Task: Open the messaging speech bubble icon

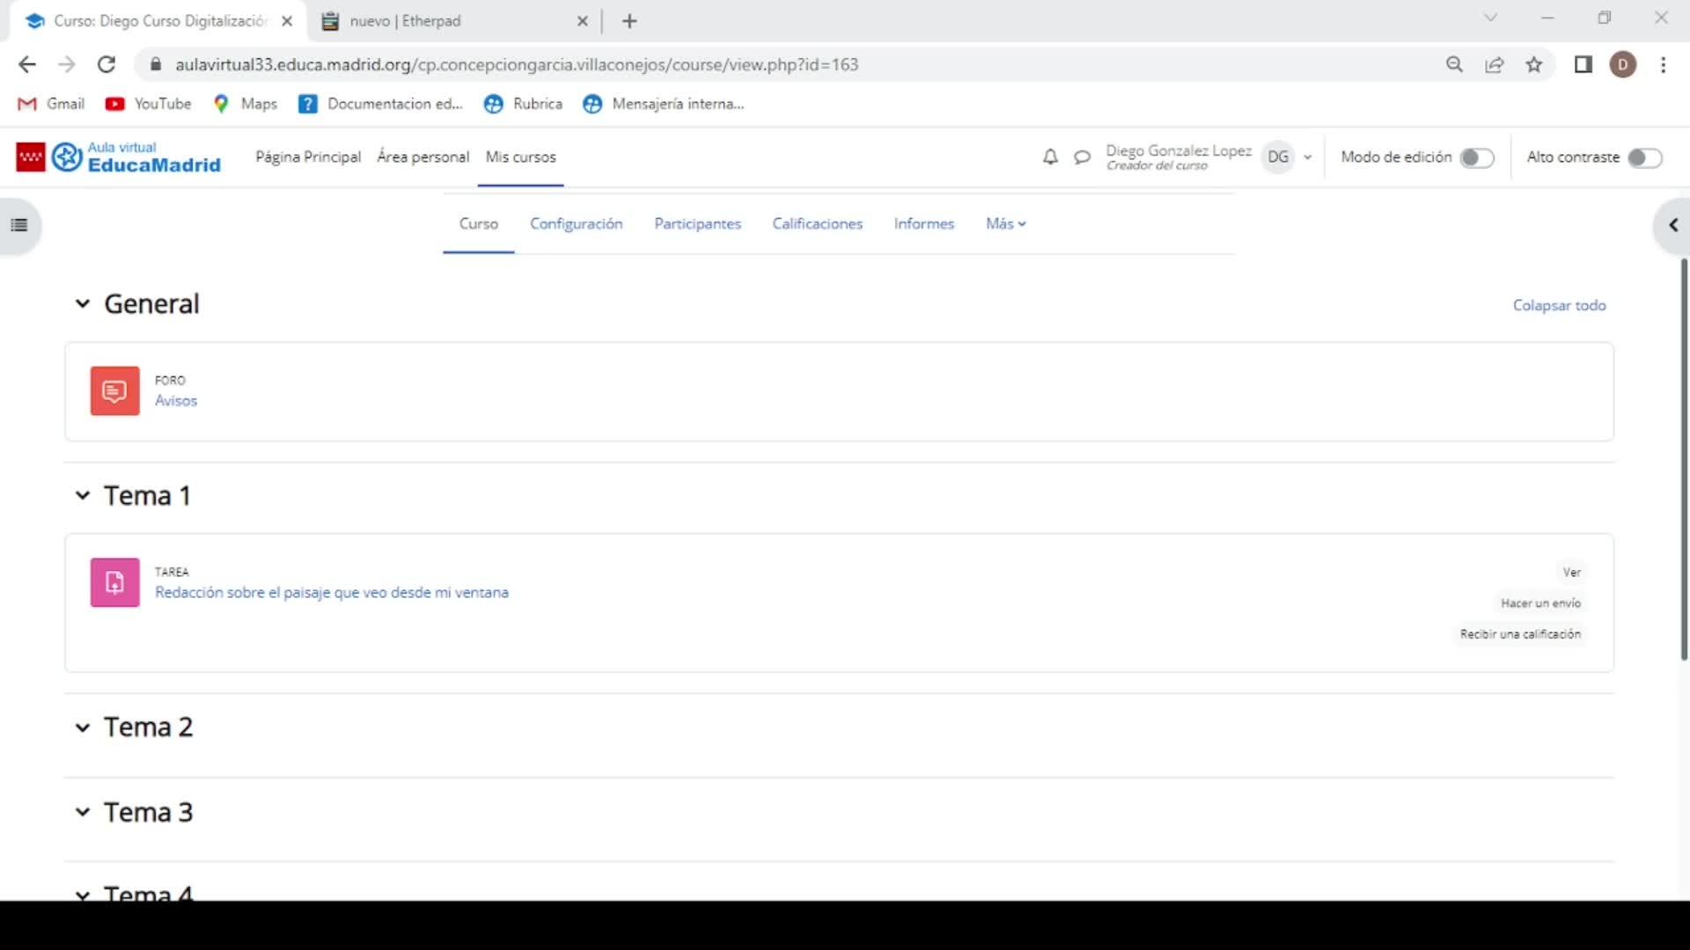Action: [1082, 157]
